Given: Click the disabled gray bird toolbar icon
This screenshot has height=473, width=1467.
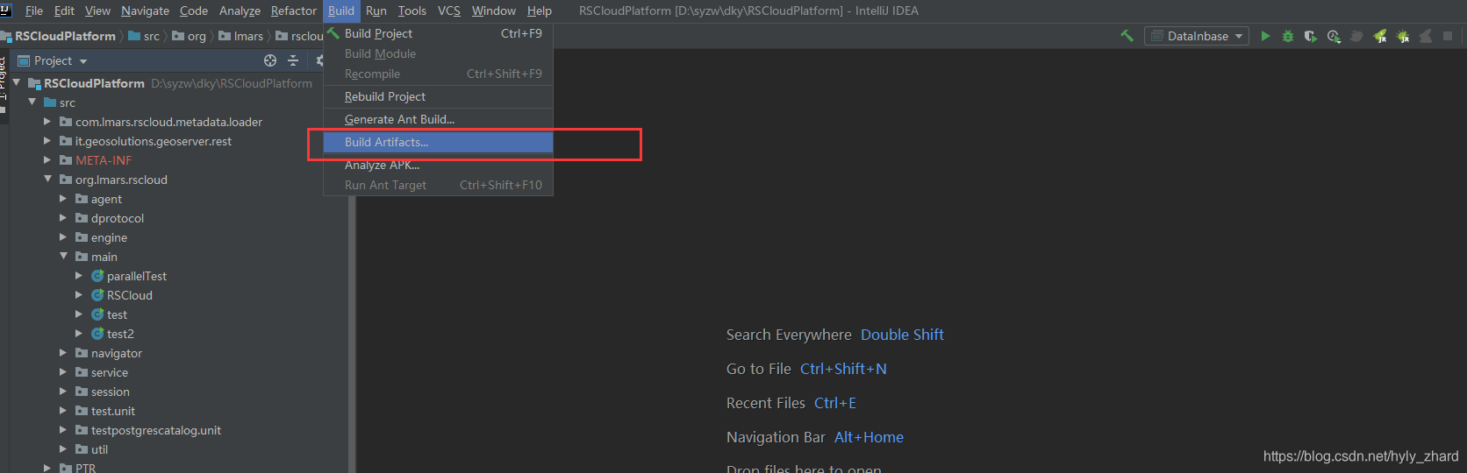Looking at the screenshot, I should click(1356, 36).
